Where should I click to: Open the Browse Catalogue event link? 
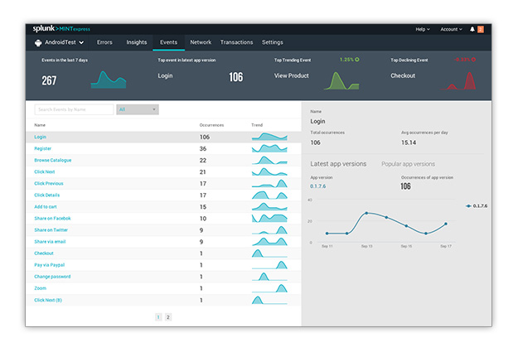pos(53,160)
